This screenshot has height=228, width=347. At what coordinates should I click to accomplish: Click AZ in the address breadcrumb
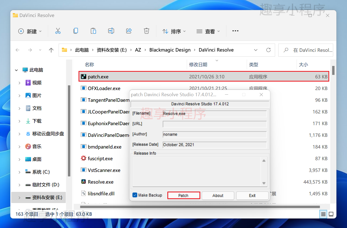(138, 50)
